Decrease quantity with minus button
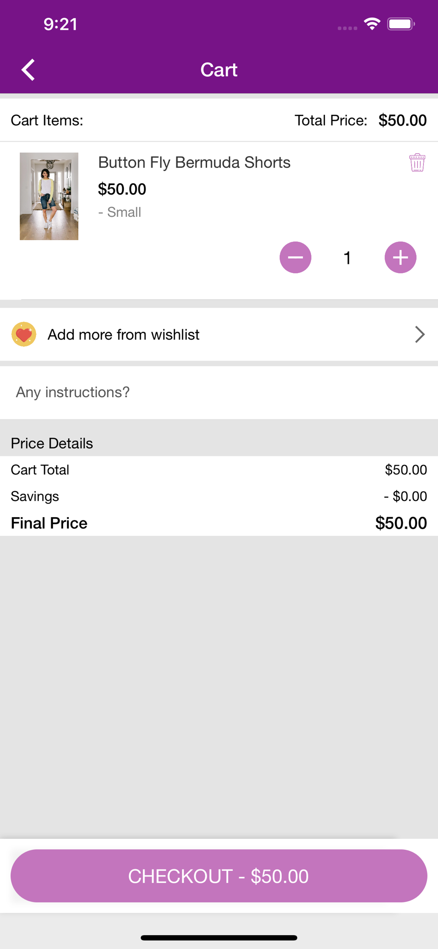The image size is (438, 949). click(x=295, y=258)
